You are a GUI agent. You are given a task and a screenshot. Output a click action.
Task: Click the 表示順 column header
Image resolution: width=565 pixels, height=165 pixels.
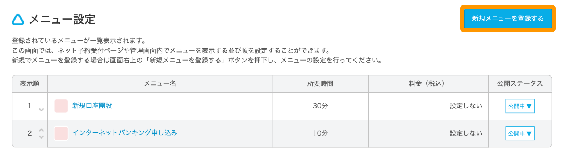(30, 84)
